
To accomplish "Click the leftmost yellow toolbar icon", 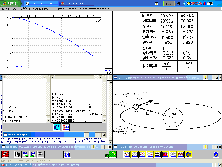I will (x=127, y=155).
